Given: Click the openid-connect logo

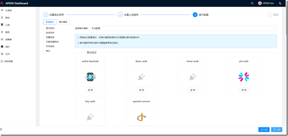Looking at the screenshot, I should [141, 117].
